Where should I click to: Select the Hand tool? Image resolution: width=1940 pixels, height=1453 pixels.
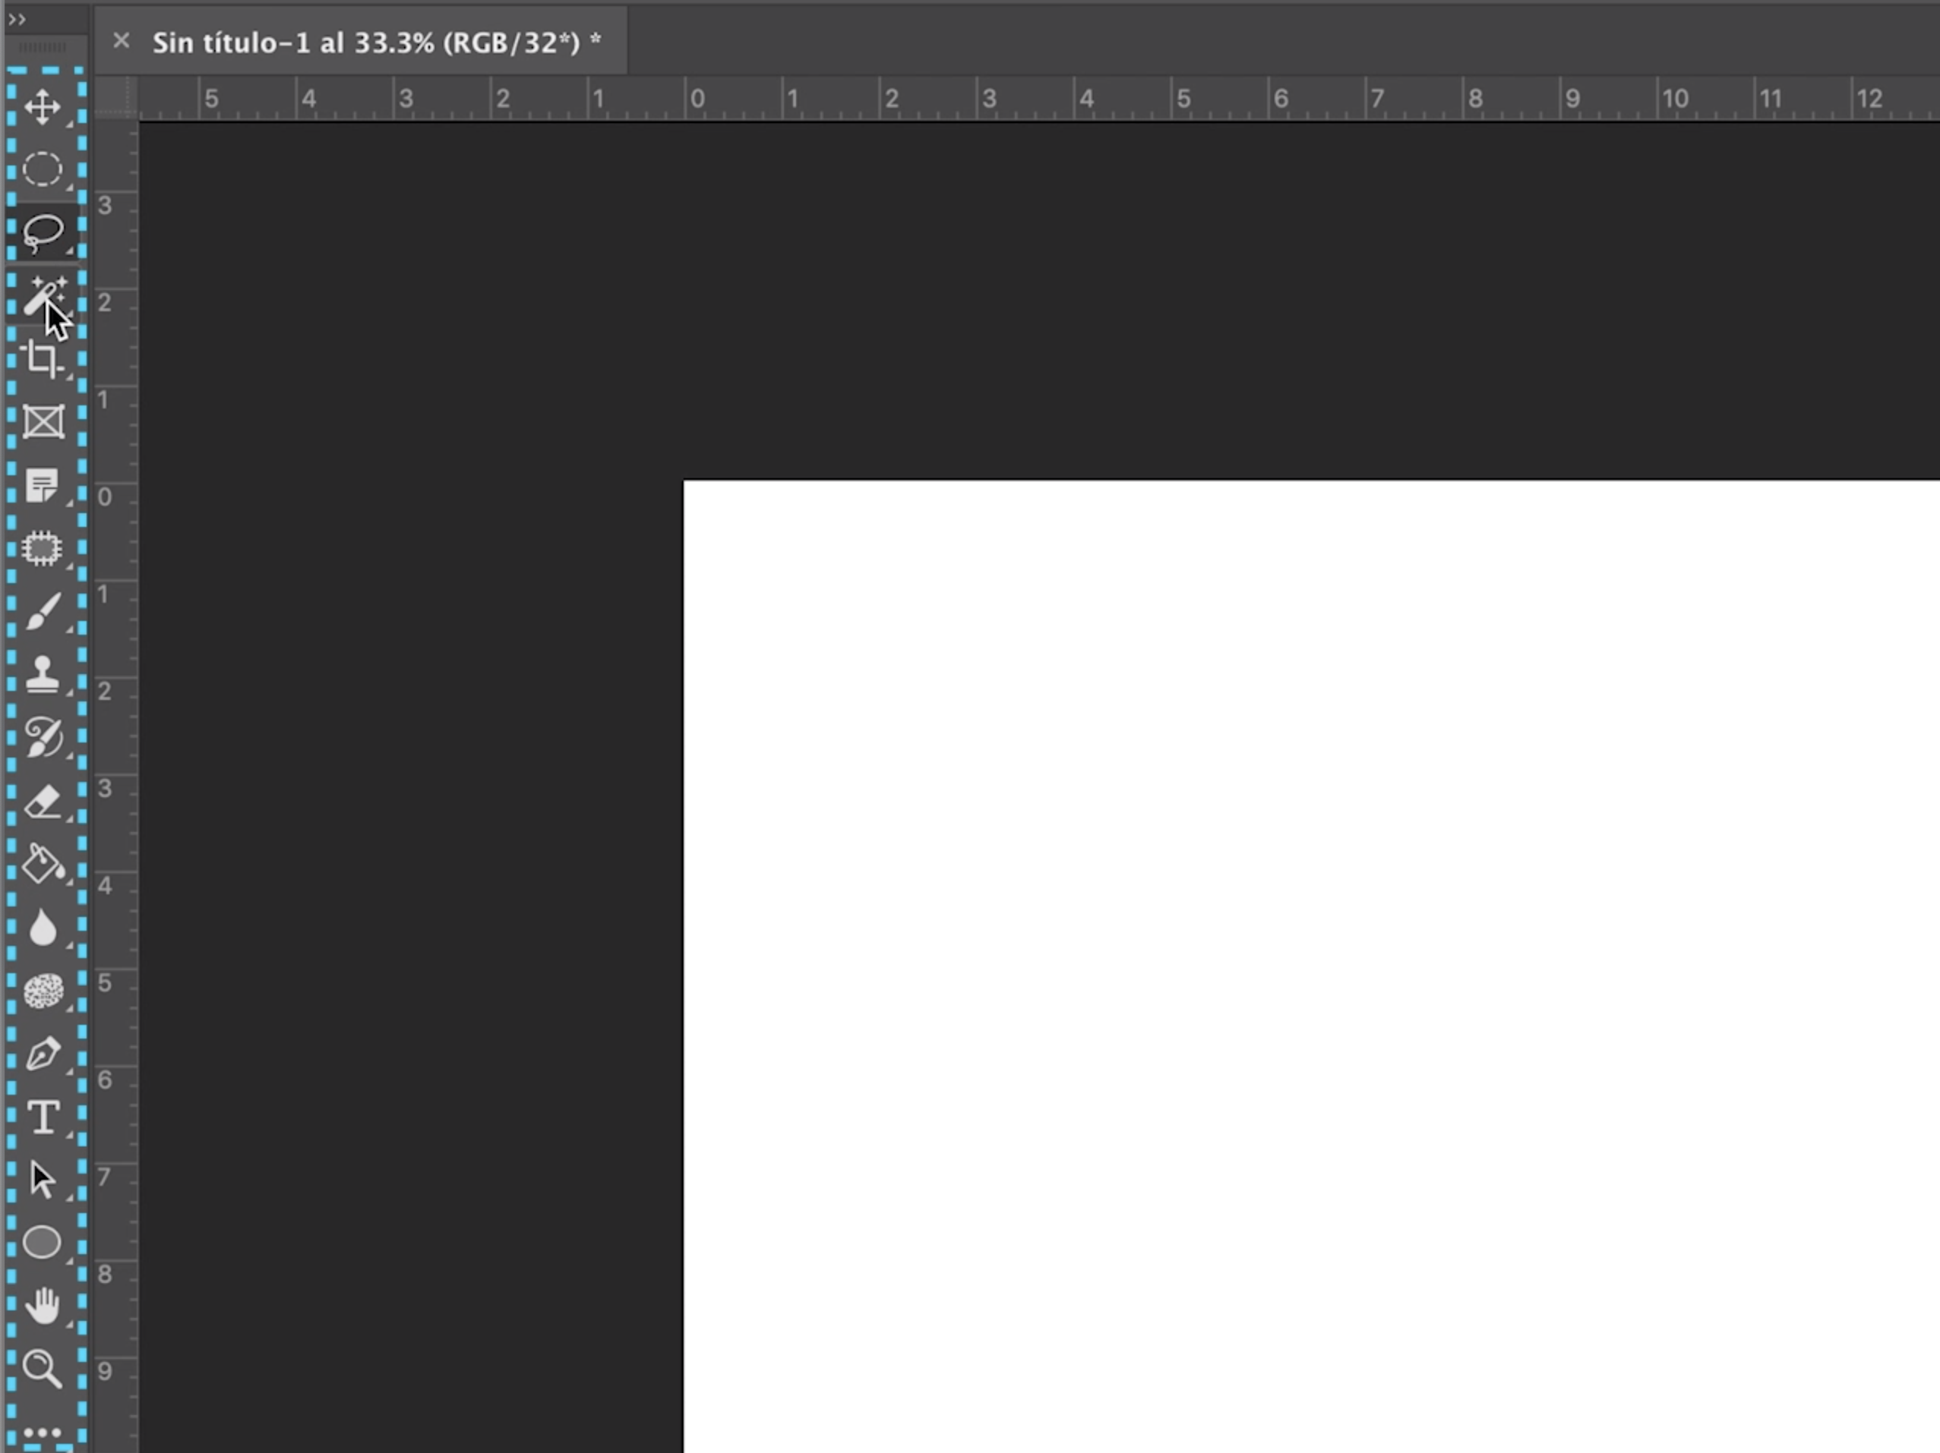tap(42, 1306)
